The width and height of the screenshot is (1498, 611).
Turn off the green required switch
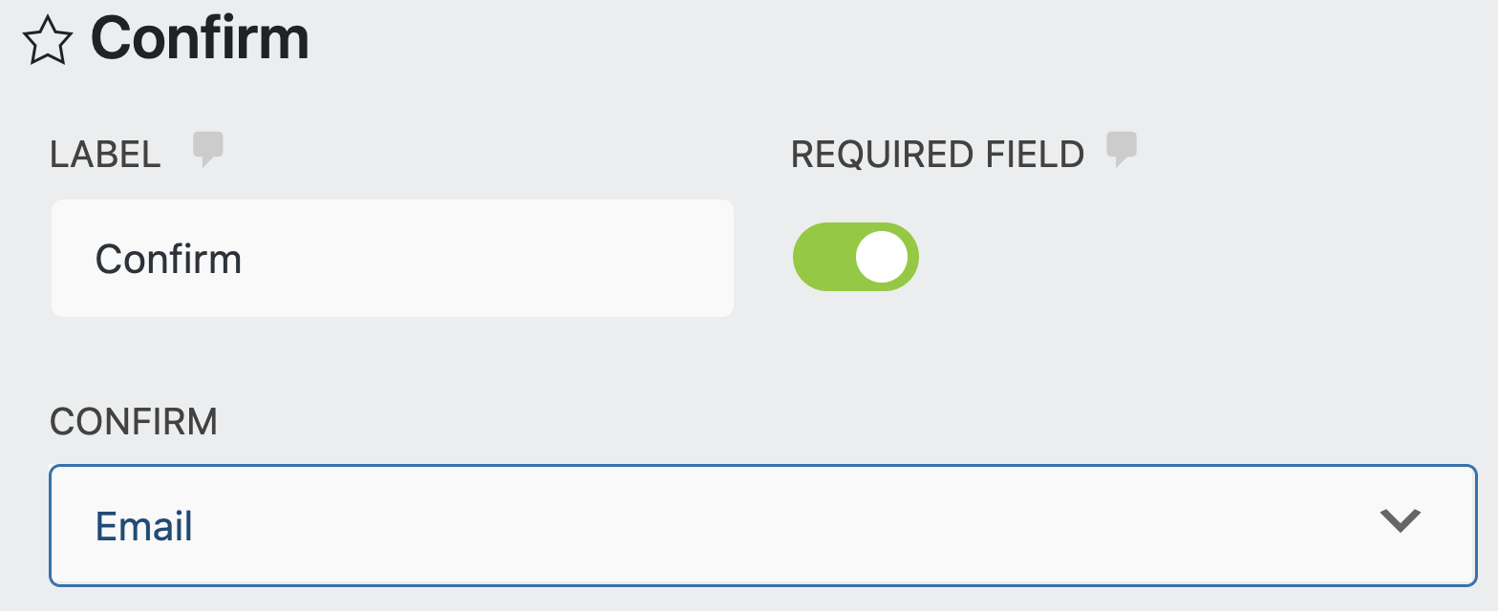(x=855, y=256)
